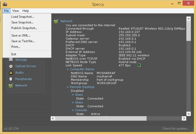
Task: Click the Hybrid node value
Action: click(x=127, y=62)
